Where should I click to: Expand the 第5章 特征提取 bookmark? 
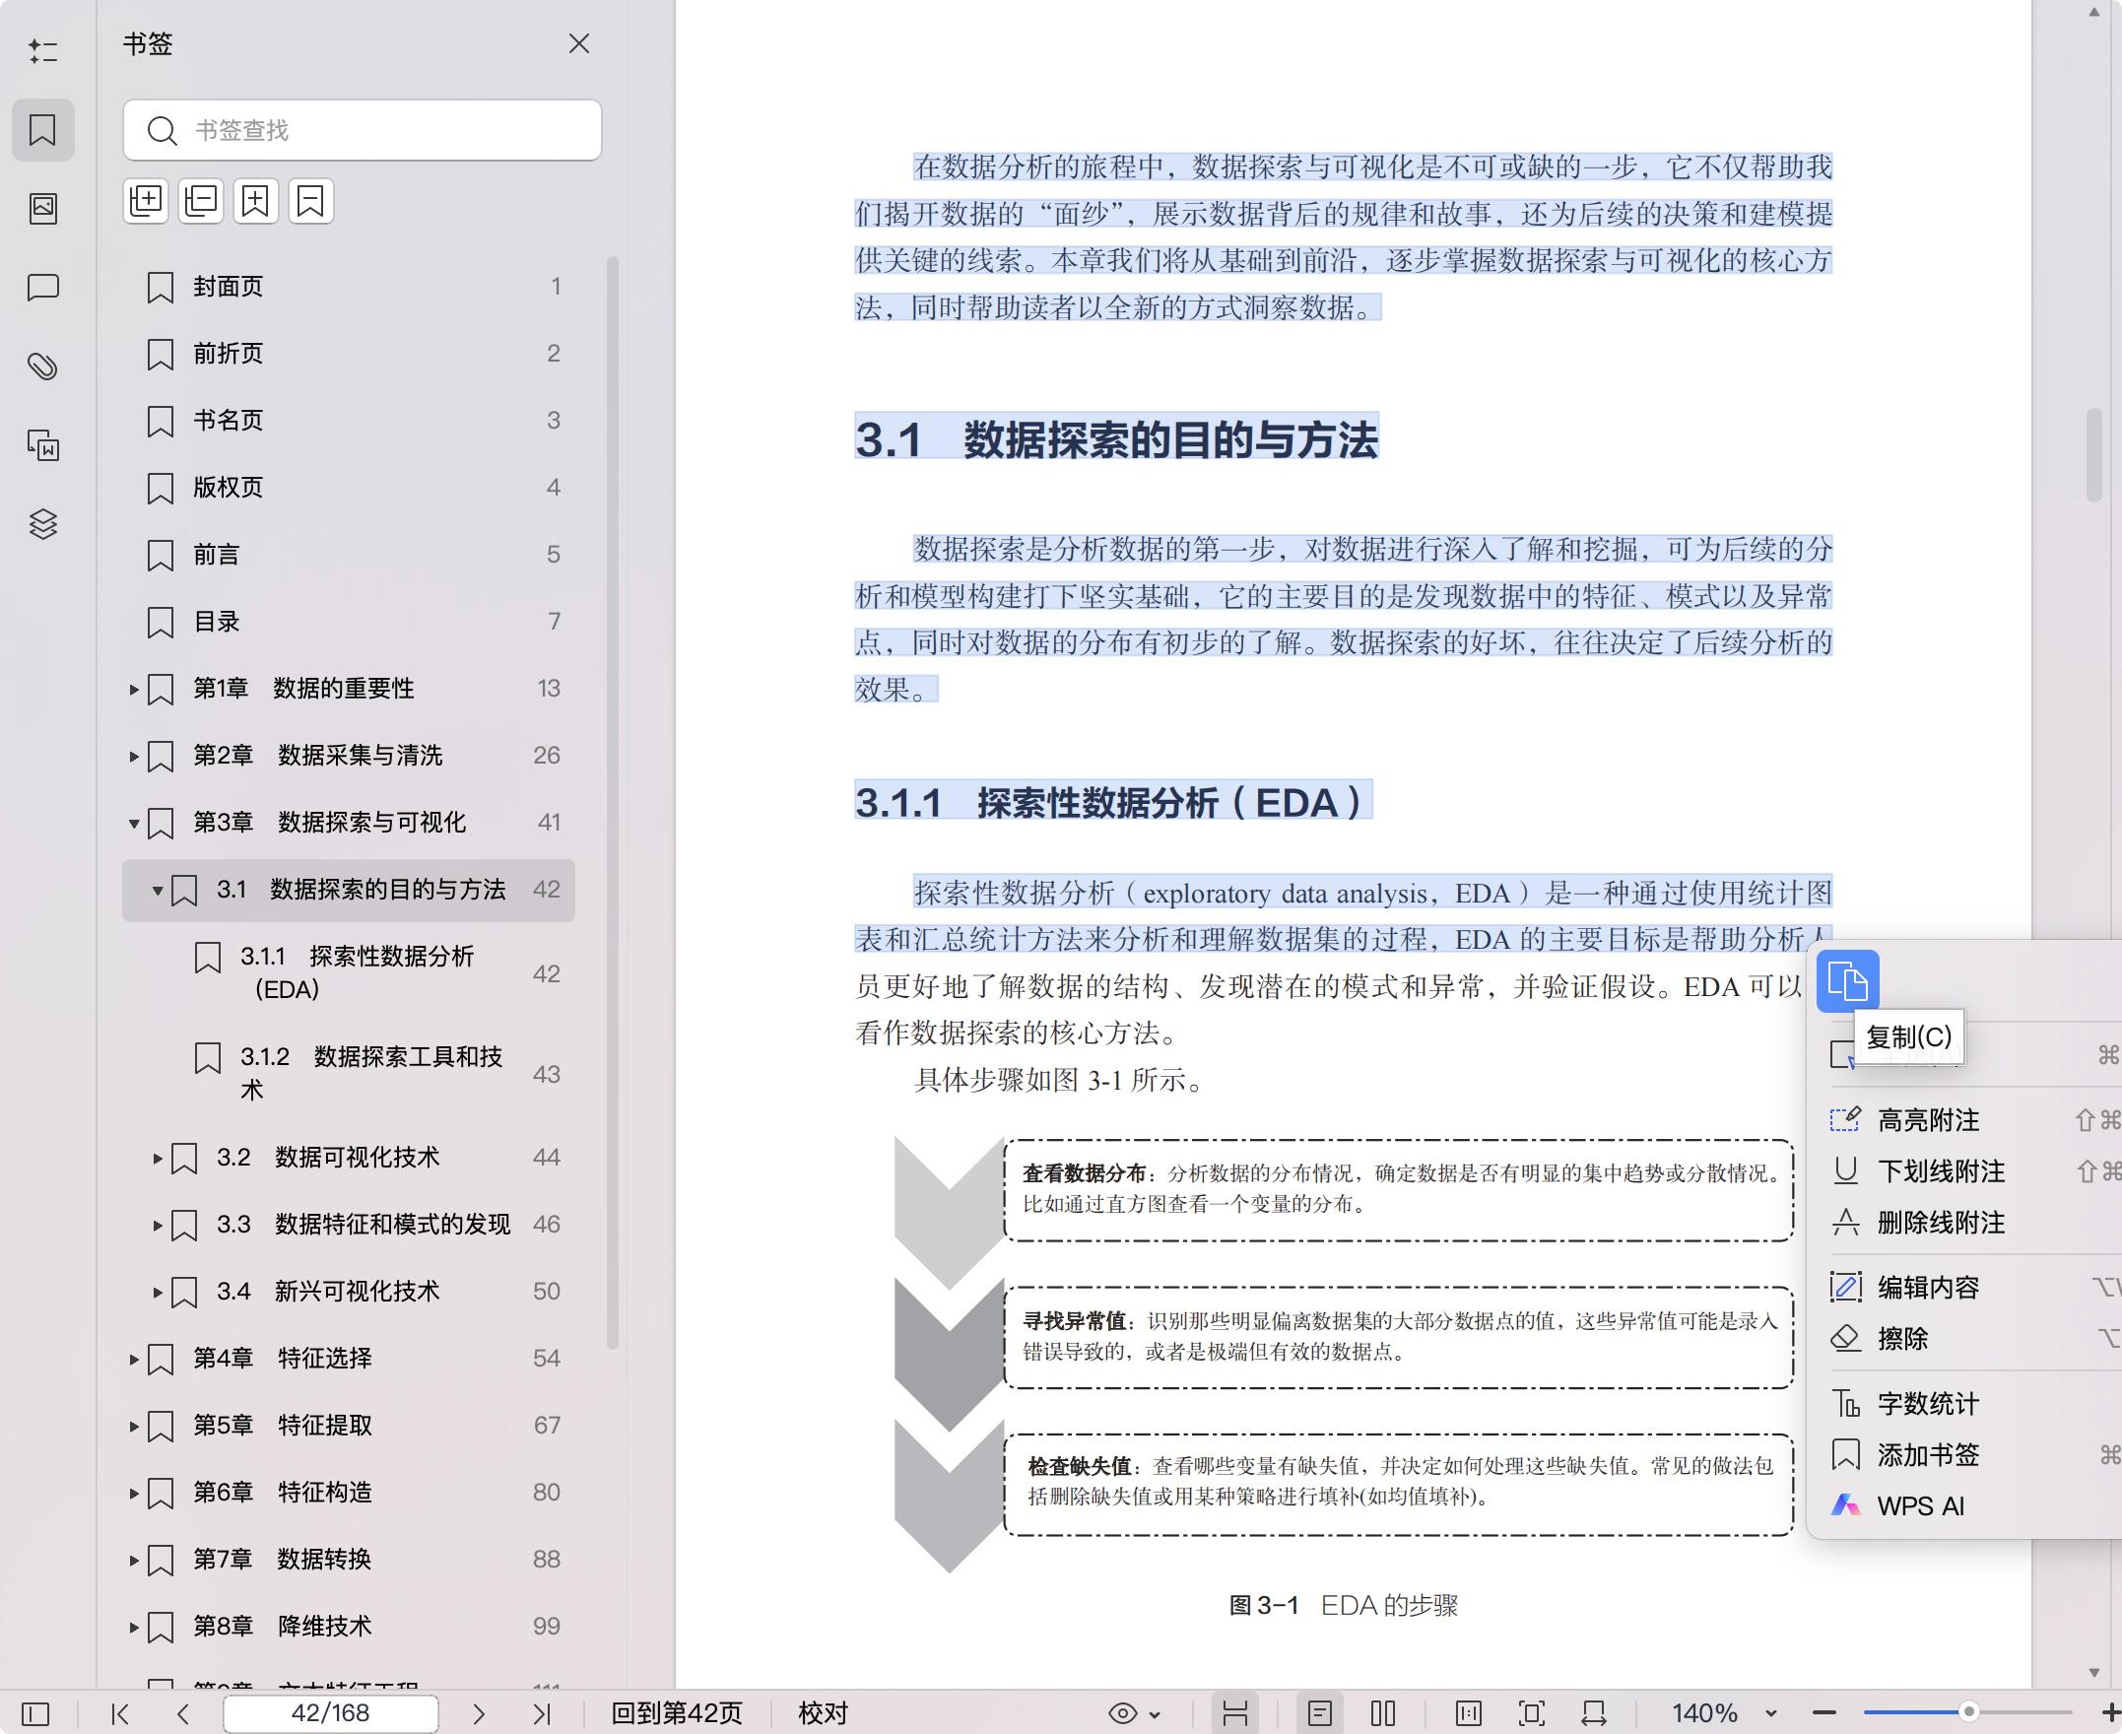coord(133,1426)
